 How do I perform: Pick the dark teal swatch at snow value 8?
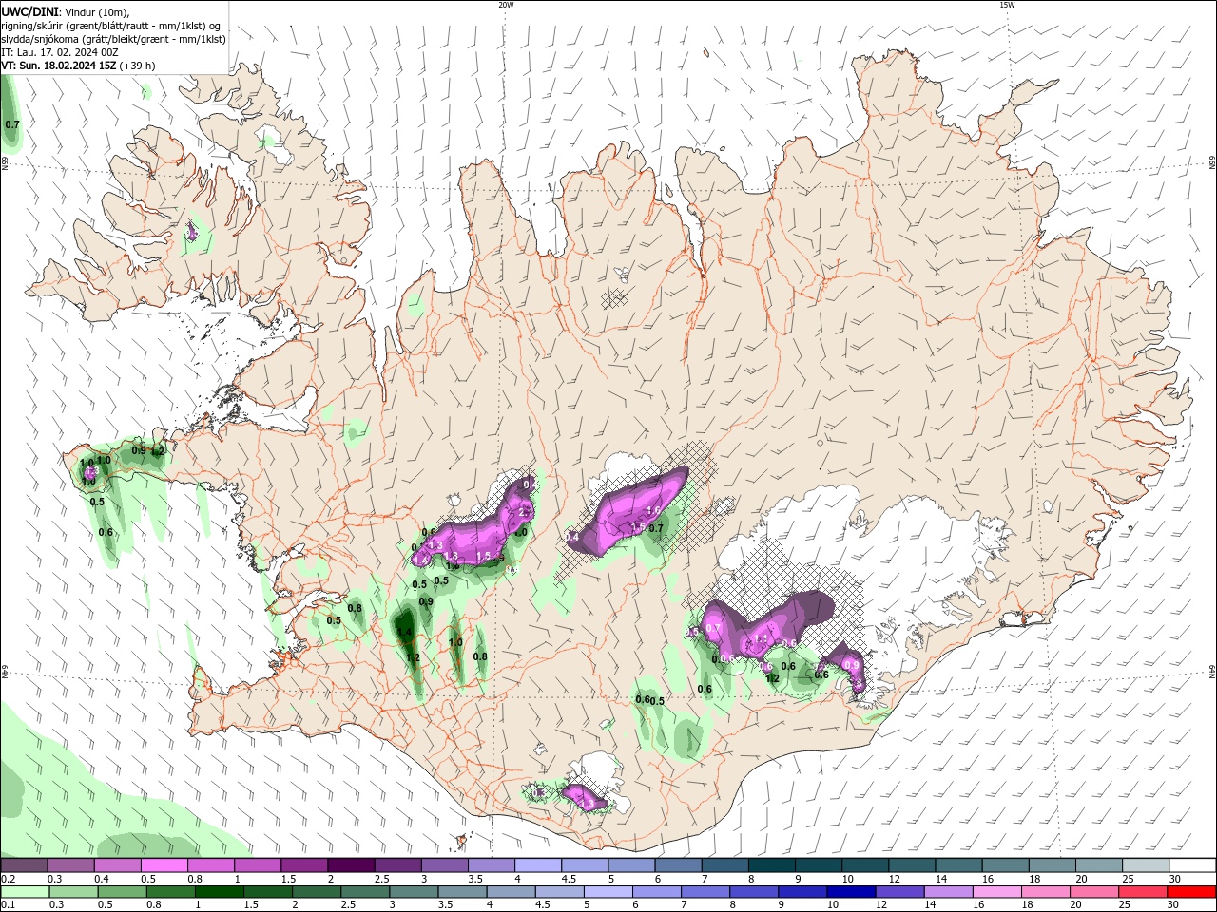coord(772,864)
